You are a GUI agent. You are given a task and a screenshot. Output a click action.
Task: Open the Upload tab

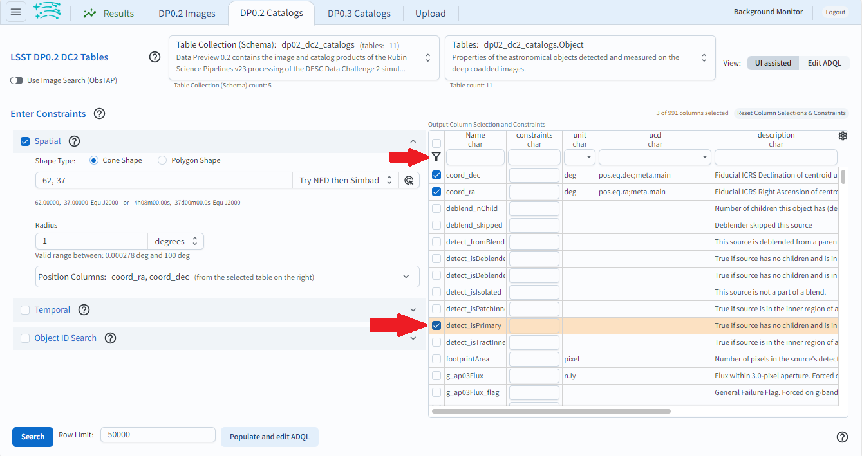[x=430, y=12]
